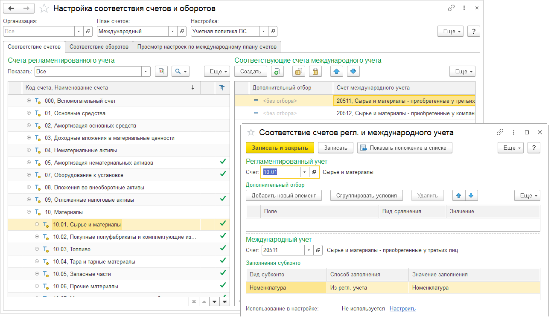
Task: Move row up with blue arrow in right panel
Action: [338, 72]
